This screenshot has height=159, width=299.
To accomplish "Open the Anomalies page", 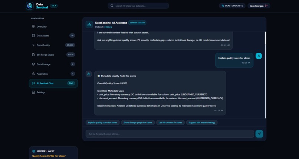I will click(53, 74).
